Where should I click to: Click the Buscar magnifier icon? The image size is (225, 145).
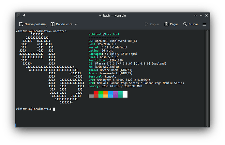[x=185, y=24]
